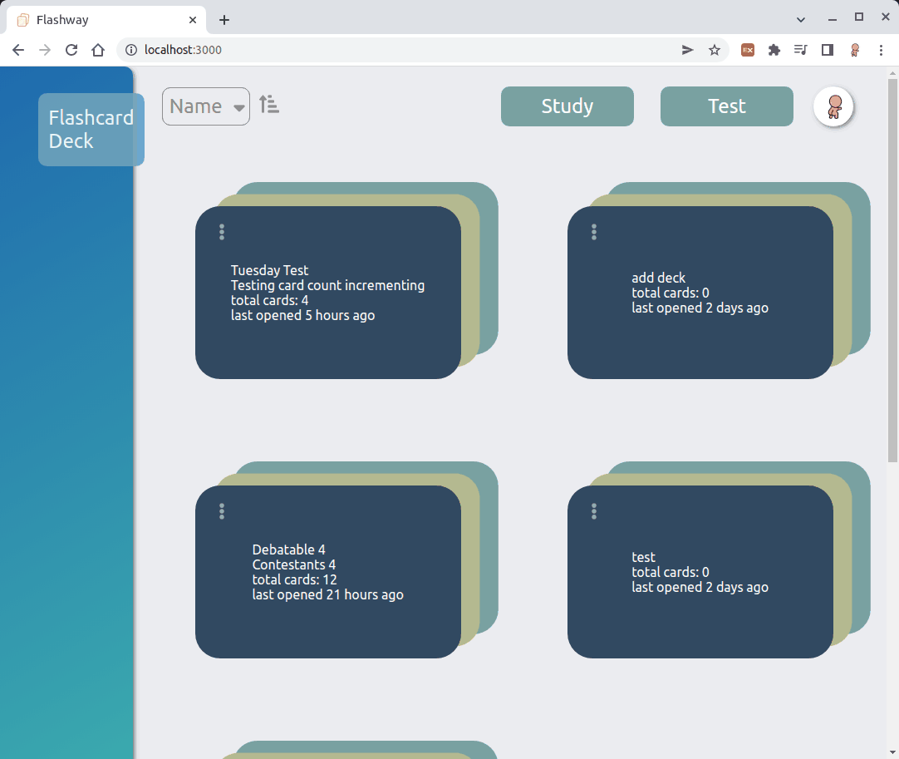Click 'Contestants 4' description text
899x759 pixels.
[294, 565]
